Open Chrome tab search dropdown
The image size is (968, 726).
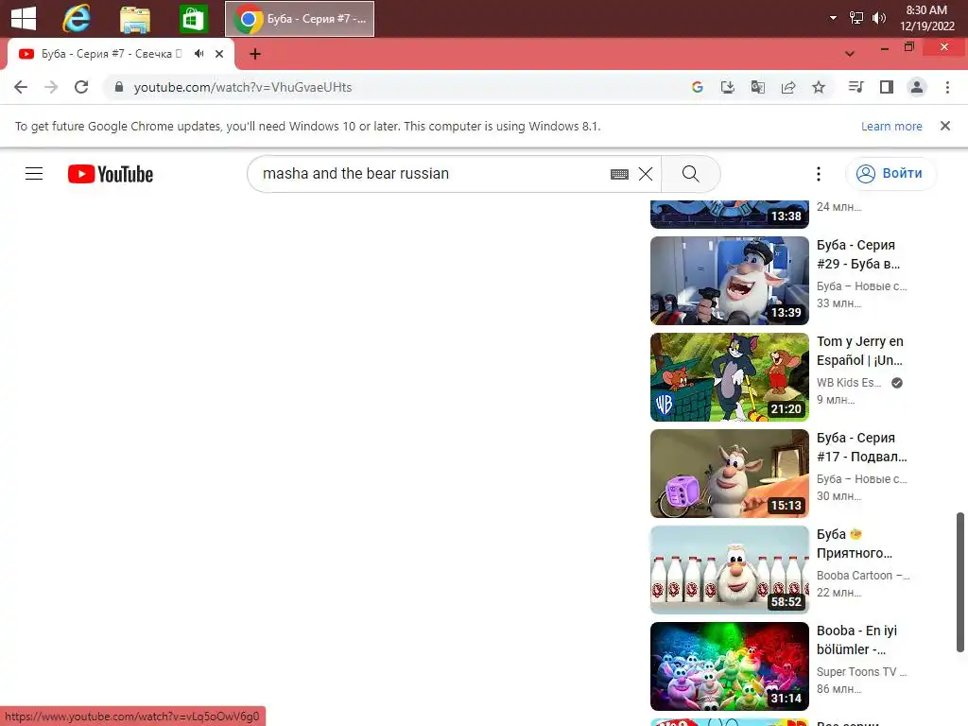pos(850,54)
